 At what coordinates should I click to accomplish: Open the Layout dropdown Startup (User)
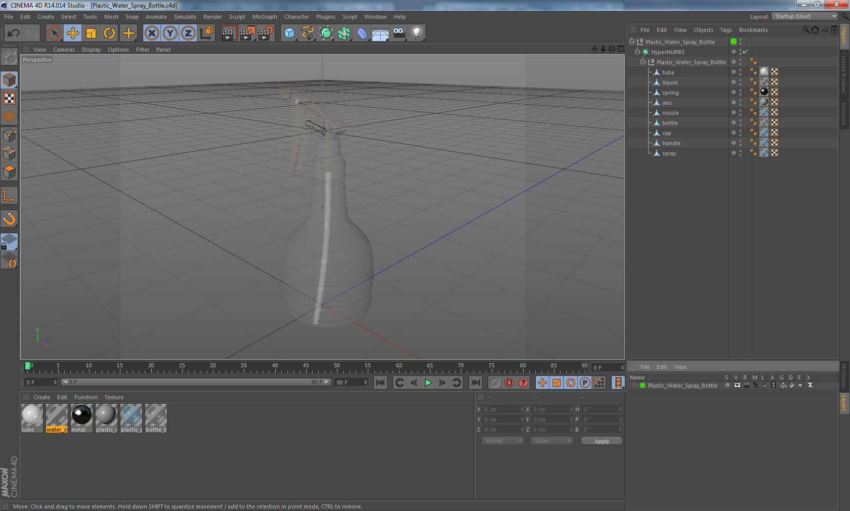[805, 16]
